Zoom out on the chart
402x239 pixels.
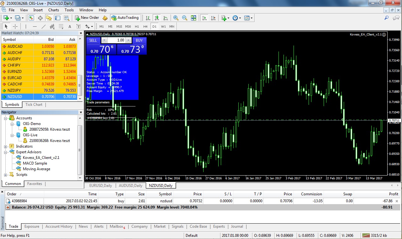coord(185,18)
